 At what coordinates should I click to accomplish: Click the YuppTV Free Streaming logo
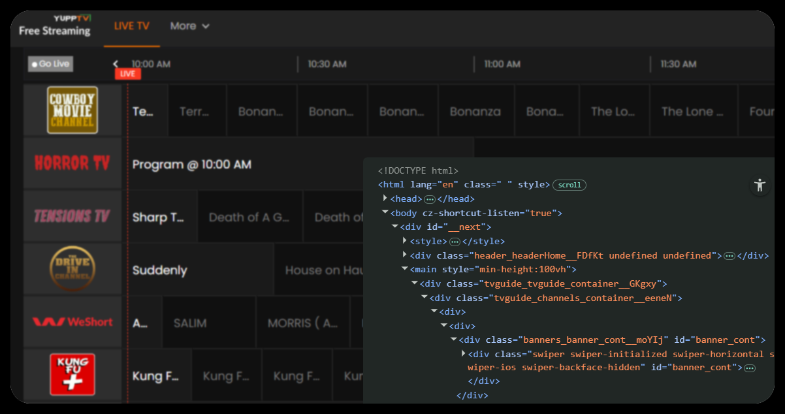(x=55, y=25)
